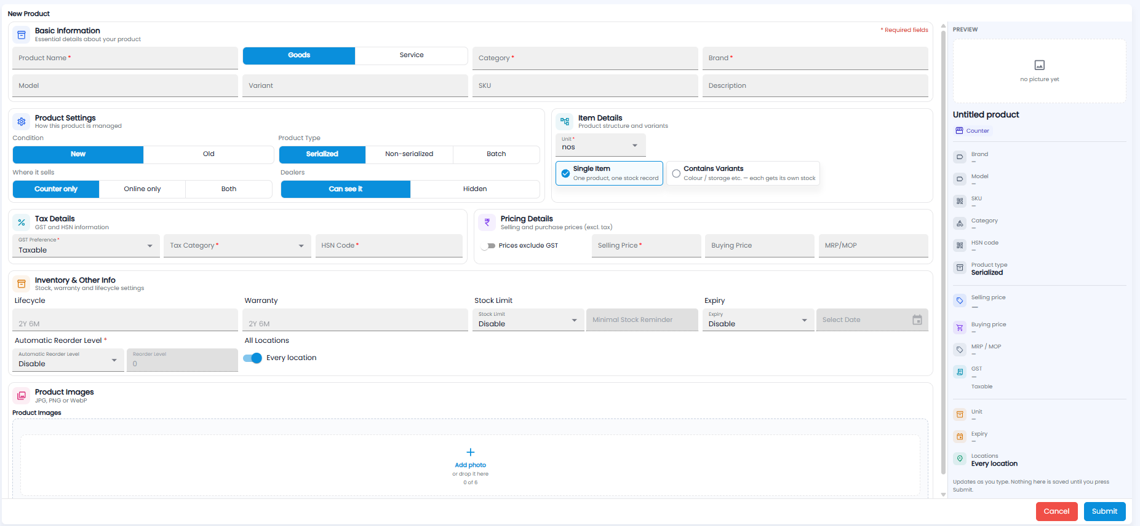Click the Inventory & Other Info icon

click(22, 284)
